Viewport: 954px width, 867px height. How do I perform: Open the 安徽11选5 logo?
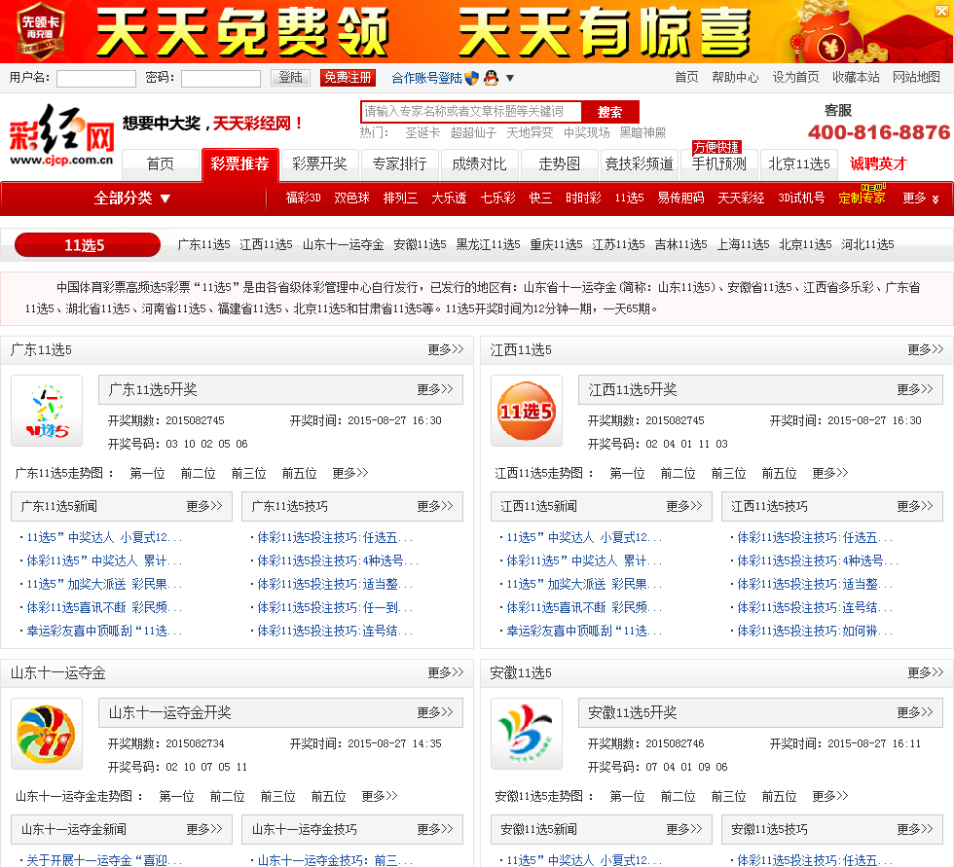coord(527,734)
